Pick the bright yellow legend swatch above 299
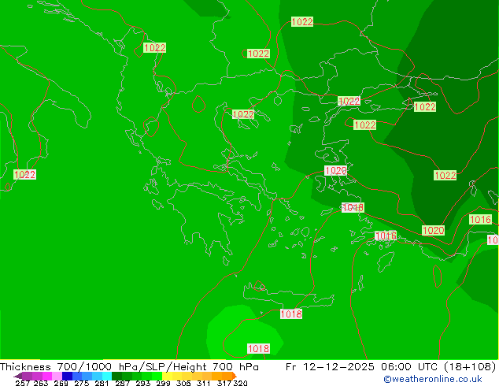 click(x=167, y=376)
